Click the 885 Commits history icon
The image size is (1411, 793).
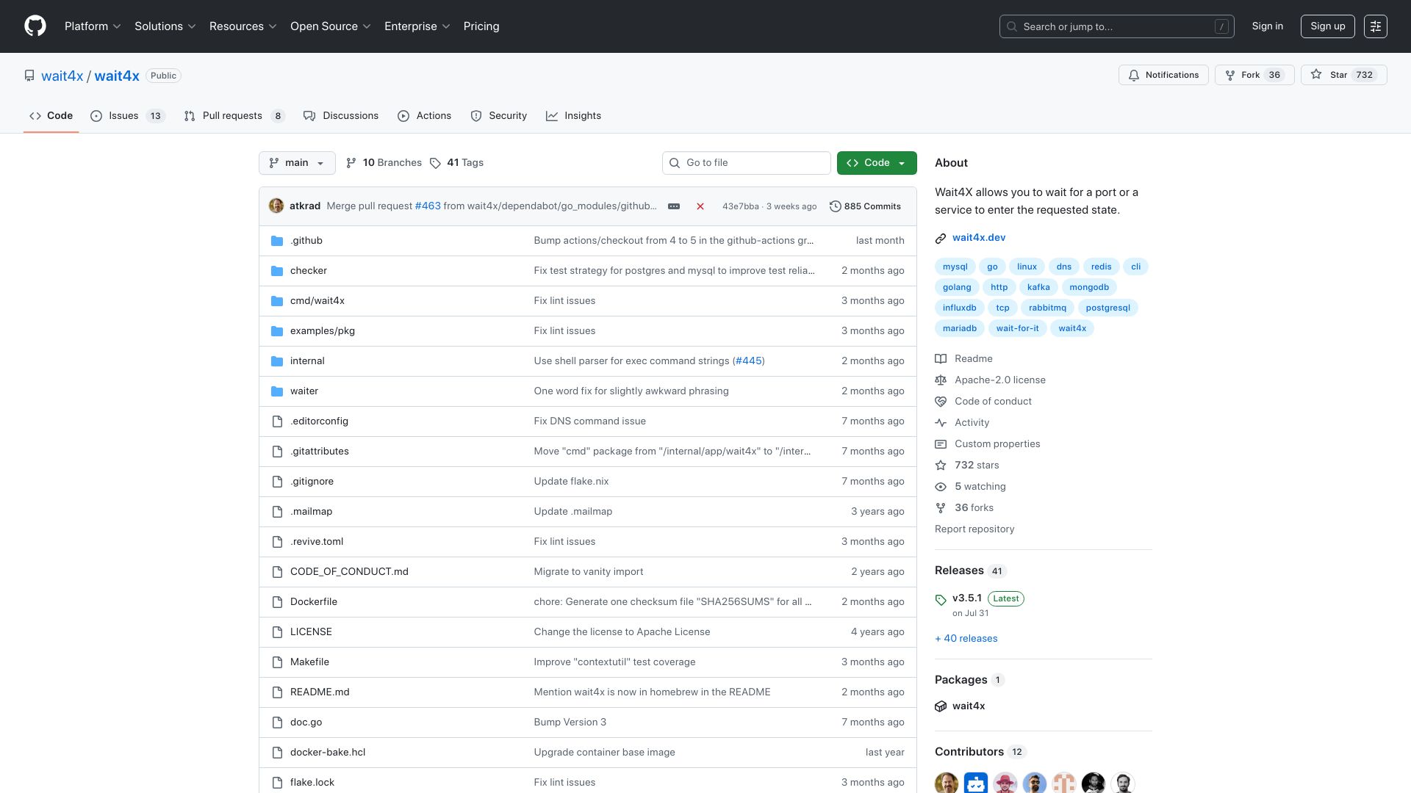click(x=836, y=206)
